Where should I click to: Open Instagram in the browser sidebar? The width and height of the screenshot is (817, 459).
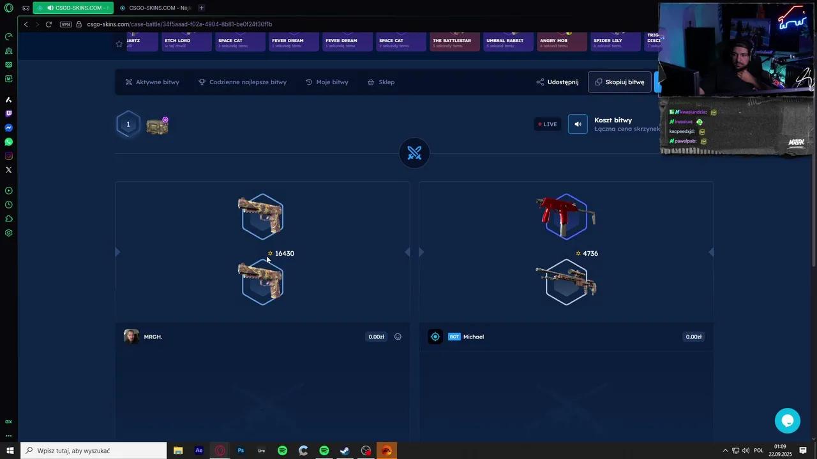(x=8, y=156)
